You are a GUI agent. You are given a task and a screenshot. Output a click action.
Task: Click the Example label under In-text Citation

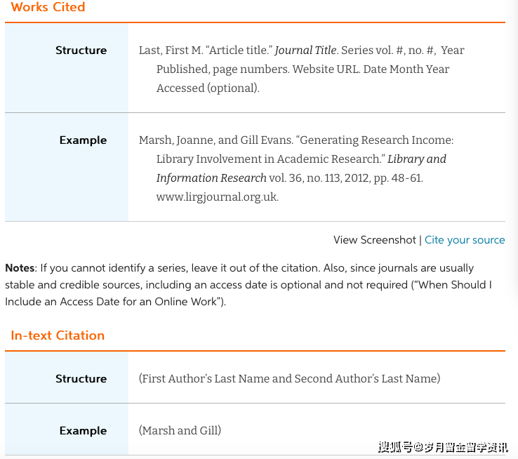point(83,431)
